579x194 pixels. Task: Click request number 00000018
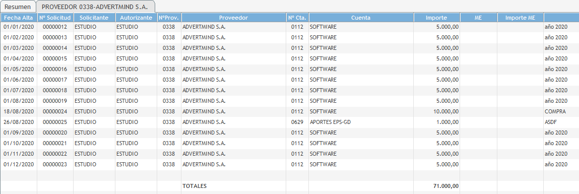click(55, 90)
